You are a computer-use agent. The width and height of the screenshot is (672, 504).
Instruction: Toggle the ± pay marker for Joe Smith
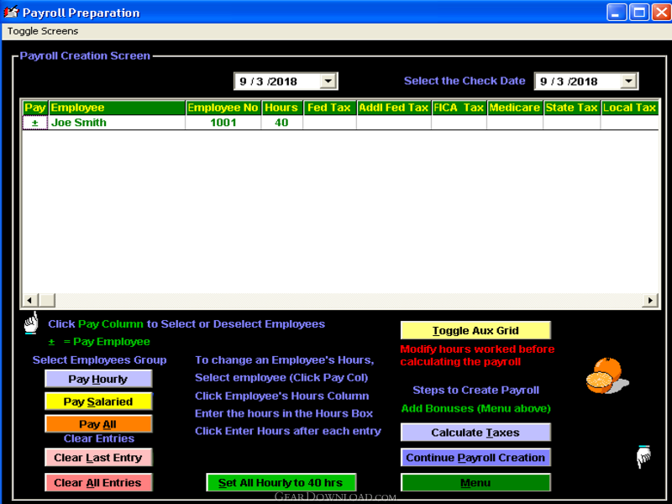(x=34, y=123)
